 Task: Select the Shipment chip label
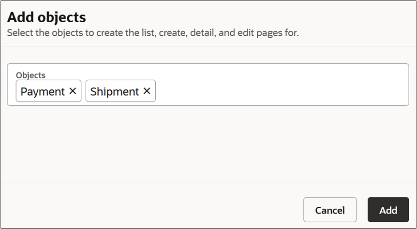[115, 91]
